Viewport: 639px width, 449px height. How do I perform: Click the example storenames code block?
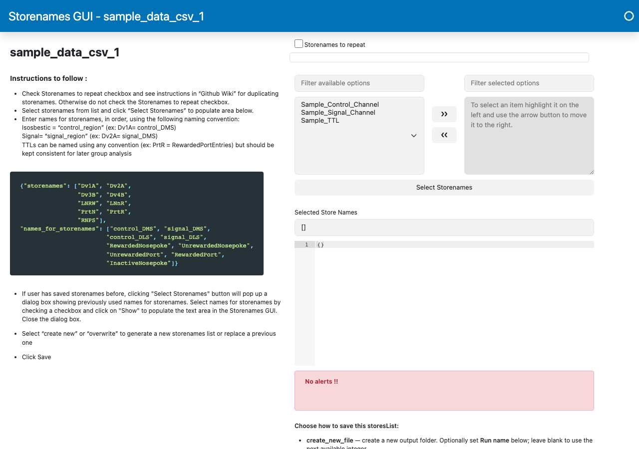click(137, 224)
